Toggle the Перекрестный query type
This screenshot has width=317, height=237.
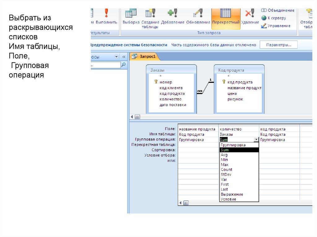(226, 15)
